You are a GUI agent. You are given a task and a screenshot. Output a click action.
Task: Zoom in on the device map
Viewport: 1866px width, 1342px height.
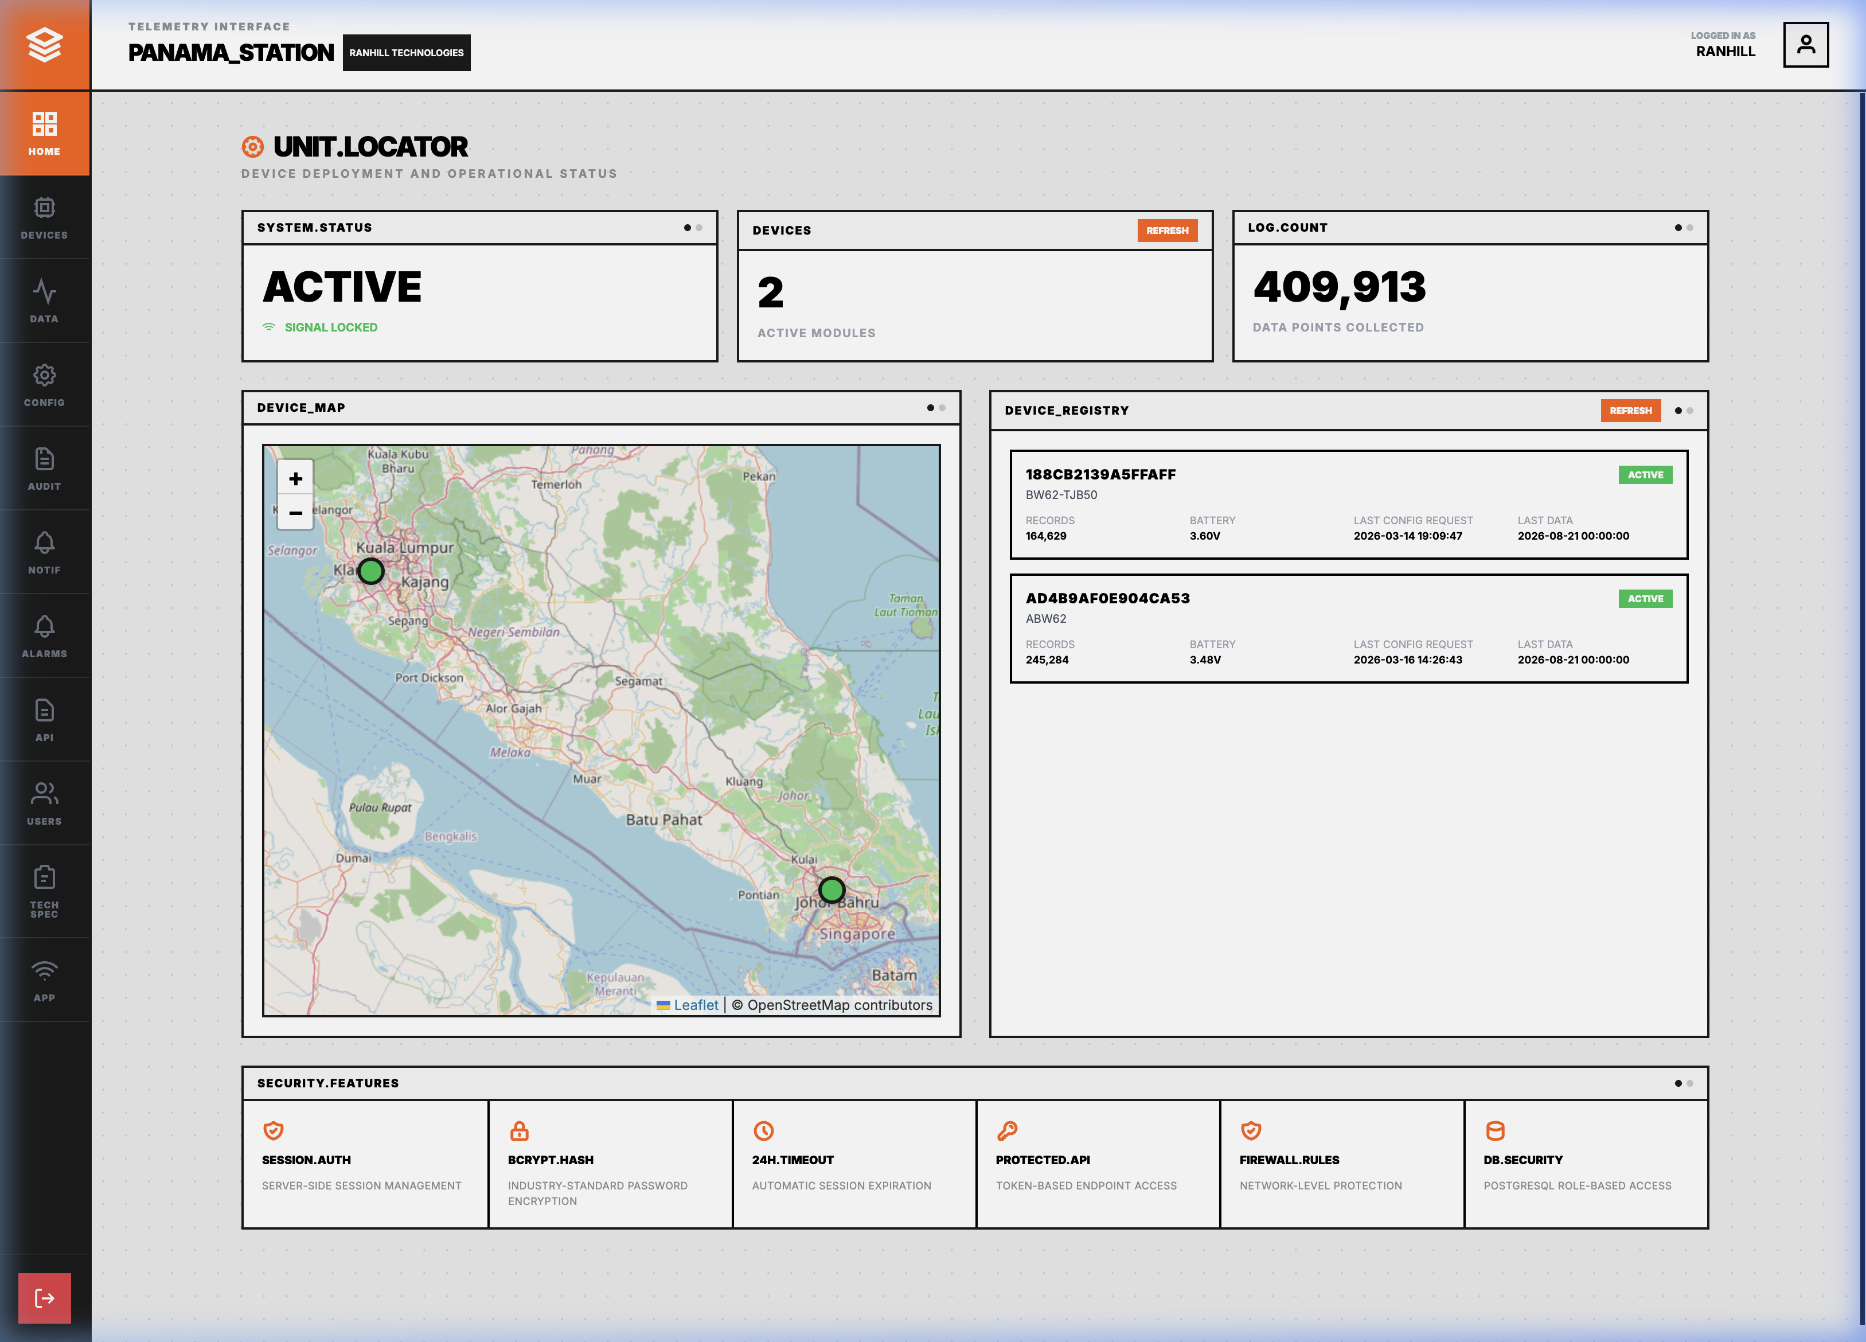(x=295, y=478)
